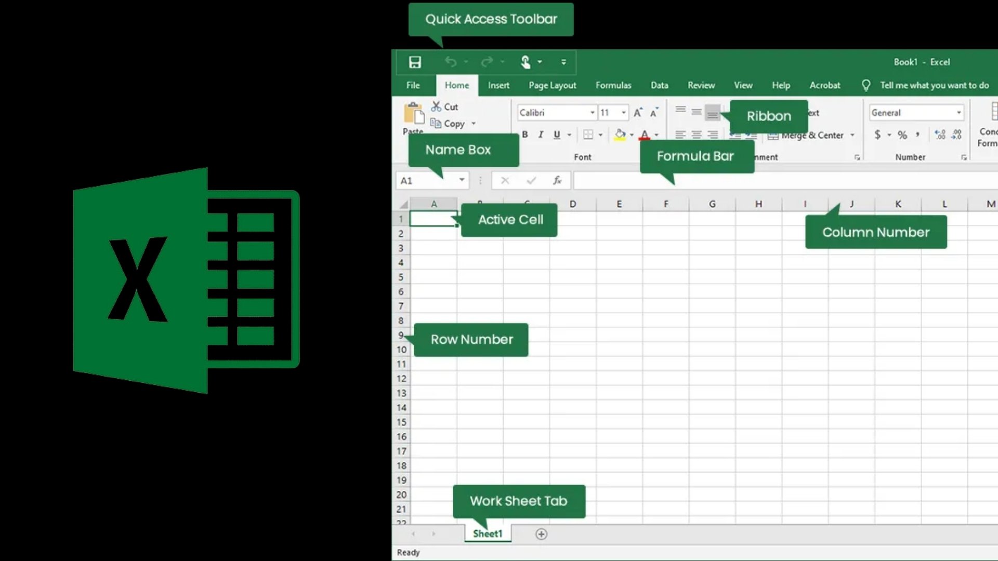Select the Sheet1 worksheet tab
The width and height of the screenshot is (998, 561).
click(x=488, y=534)
